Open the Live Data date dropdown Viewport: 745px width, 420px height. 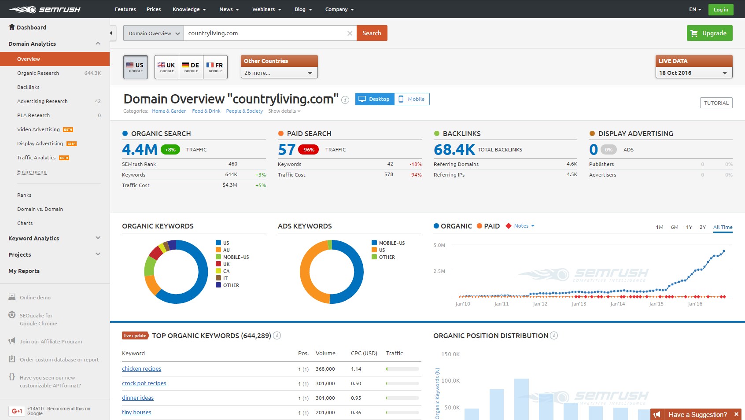[694, 73]
